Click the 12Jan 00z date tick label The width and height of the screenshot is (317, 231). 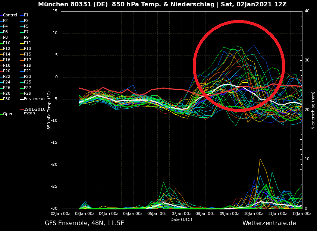[301, 214]
